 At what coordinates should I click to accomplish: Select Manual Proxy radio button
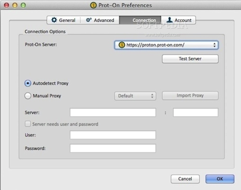[x=28, y=96]
